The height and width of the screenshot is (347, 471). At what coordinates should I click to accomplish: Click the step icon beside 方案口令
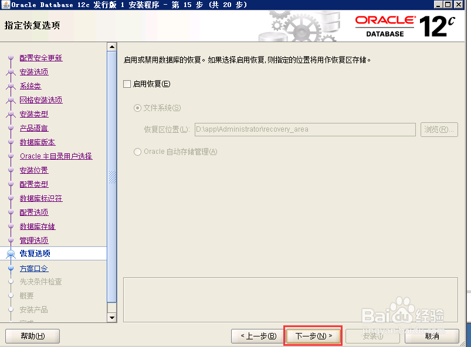pyautogui.click(x=9, y=268)
